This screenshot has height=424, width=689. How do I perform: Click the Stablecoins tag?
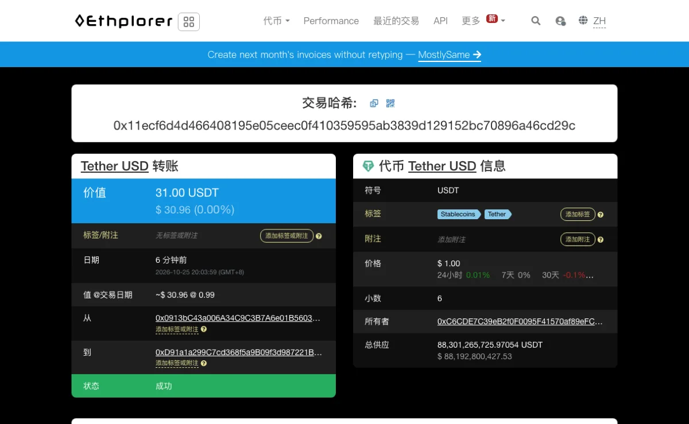click(459, 214)
